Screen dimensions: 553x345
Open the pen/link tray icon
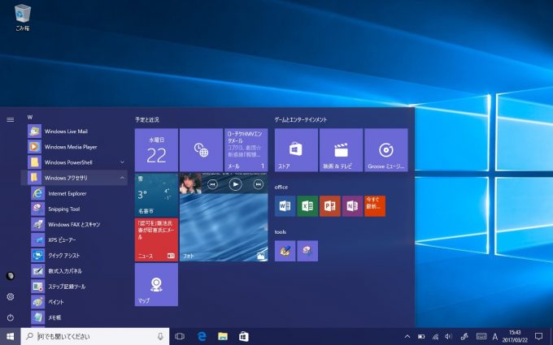tap(464, 337)
